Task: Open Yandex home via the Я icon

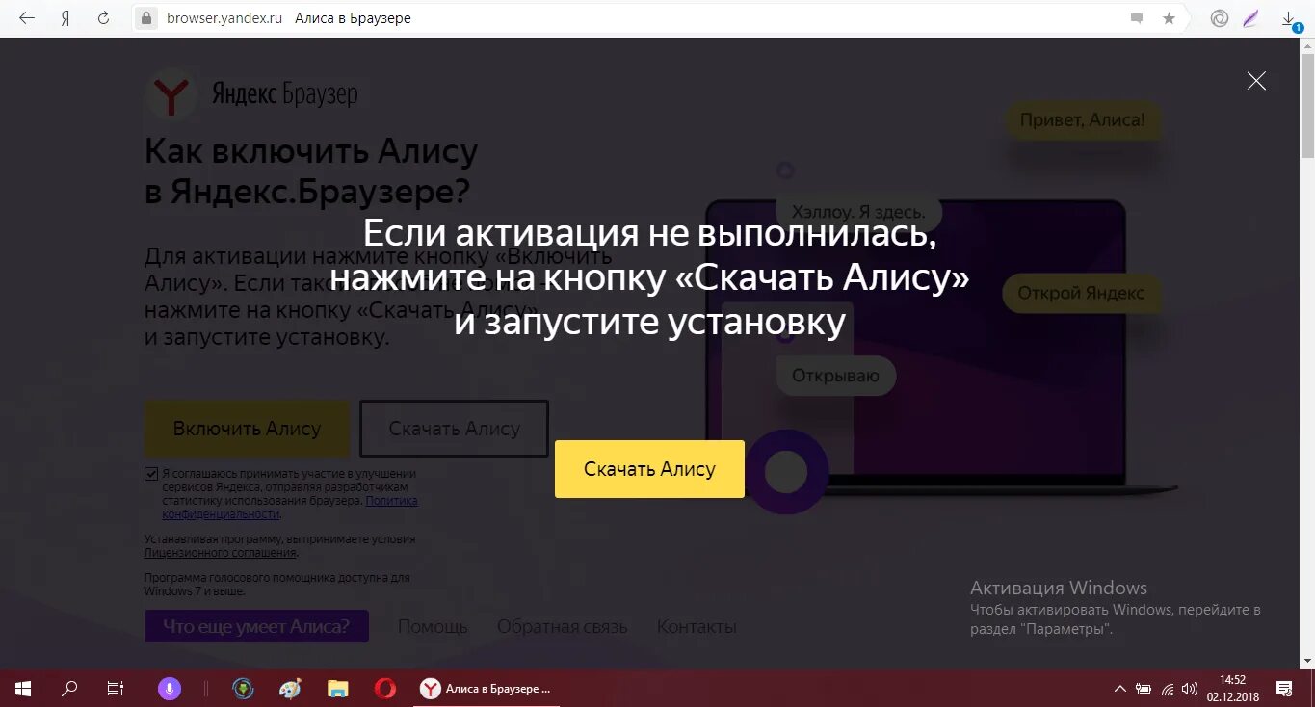Action: (x=66, y=18)
